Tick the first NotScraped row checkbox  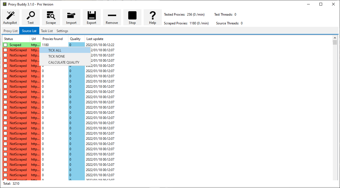coord(5,50)
